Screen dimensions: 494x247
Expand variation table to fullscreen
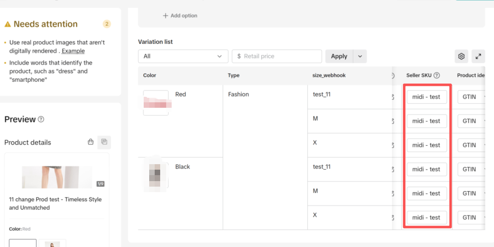tap(478, 56)
